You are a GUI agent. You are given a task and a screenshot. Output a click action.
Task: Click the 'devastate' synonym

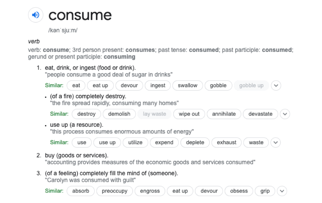coord(260,114)
